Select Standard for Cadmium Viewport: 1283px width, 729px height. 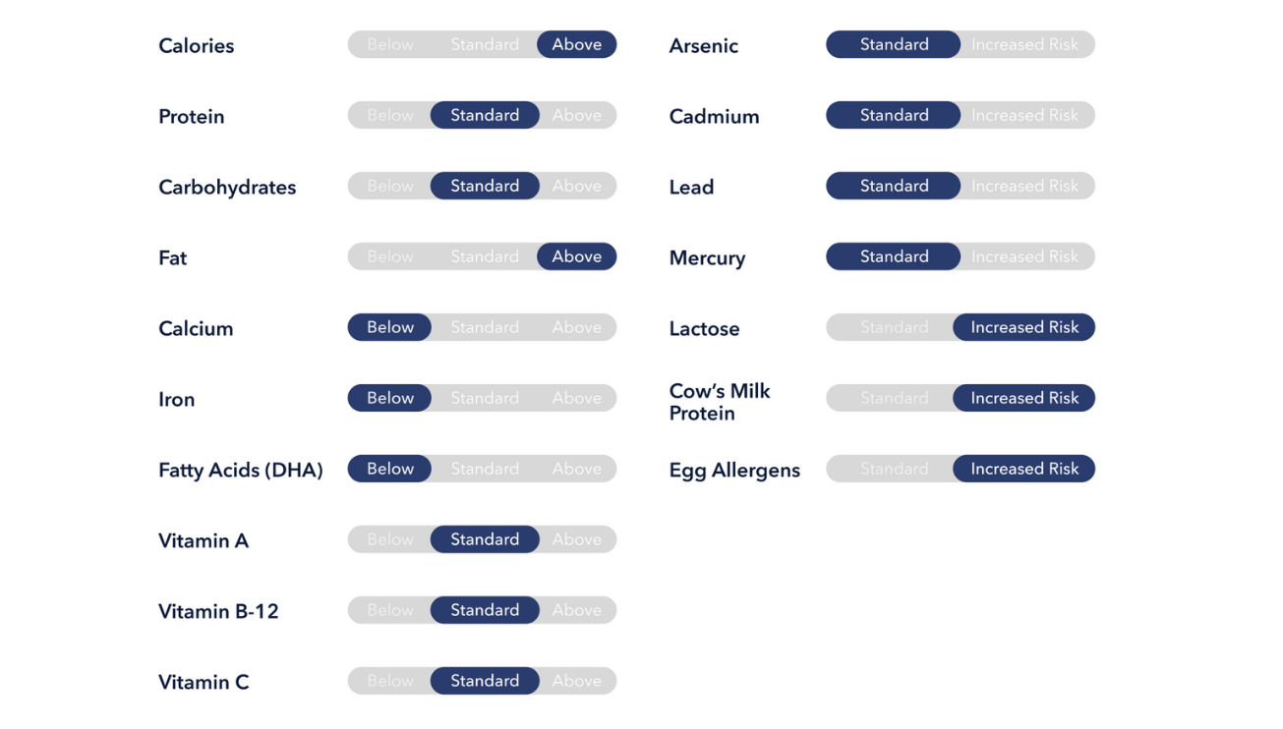pos(894,115)
